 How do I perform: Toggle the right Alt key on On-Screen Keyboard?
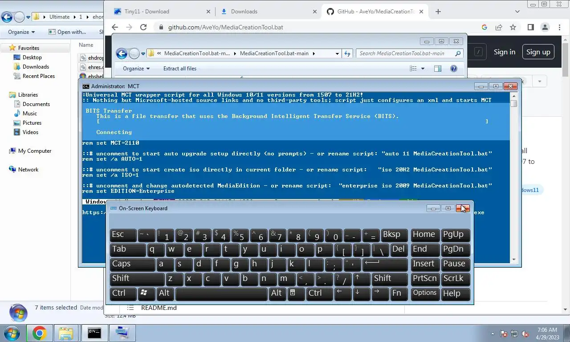277,293
